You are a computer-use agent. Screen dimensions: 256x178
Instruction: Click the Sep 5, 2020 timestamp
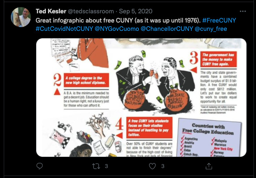(x=136, y=11)
